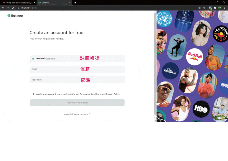228x161 pixels.
Task: Close the Linktree tab
Action: click(x=70, y=2)
